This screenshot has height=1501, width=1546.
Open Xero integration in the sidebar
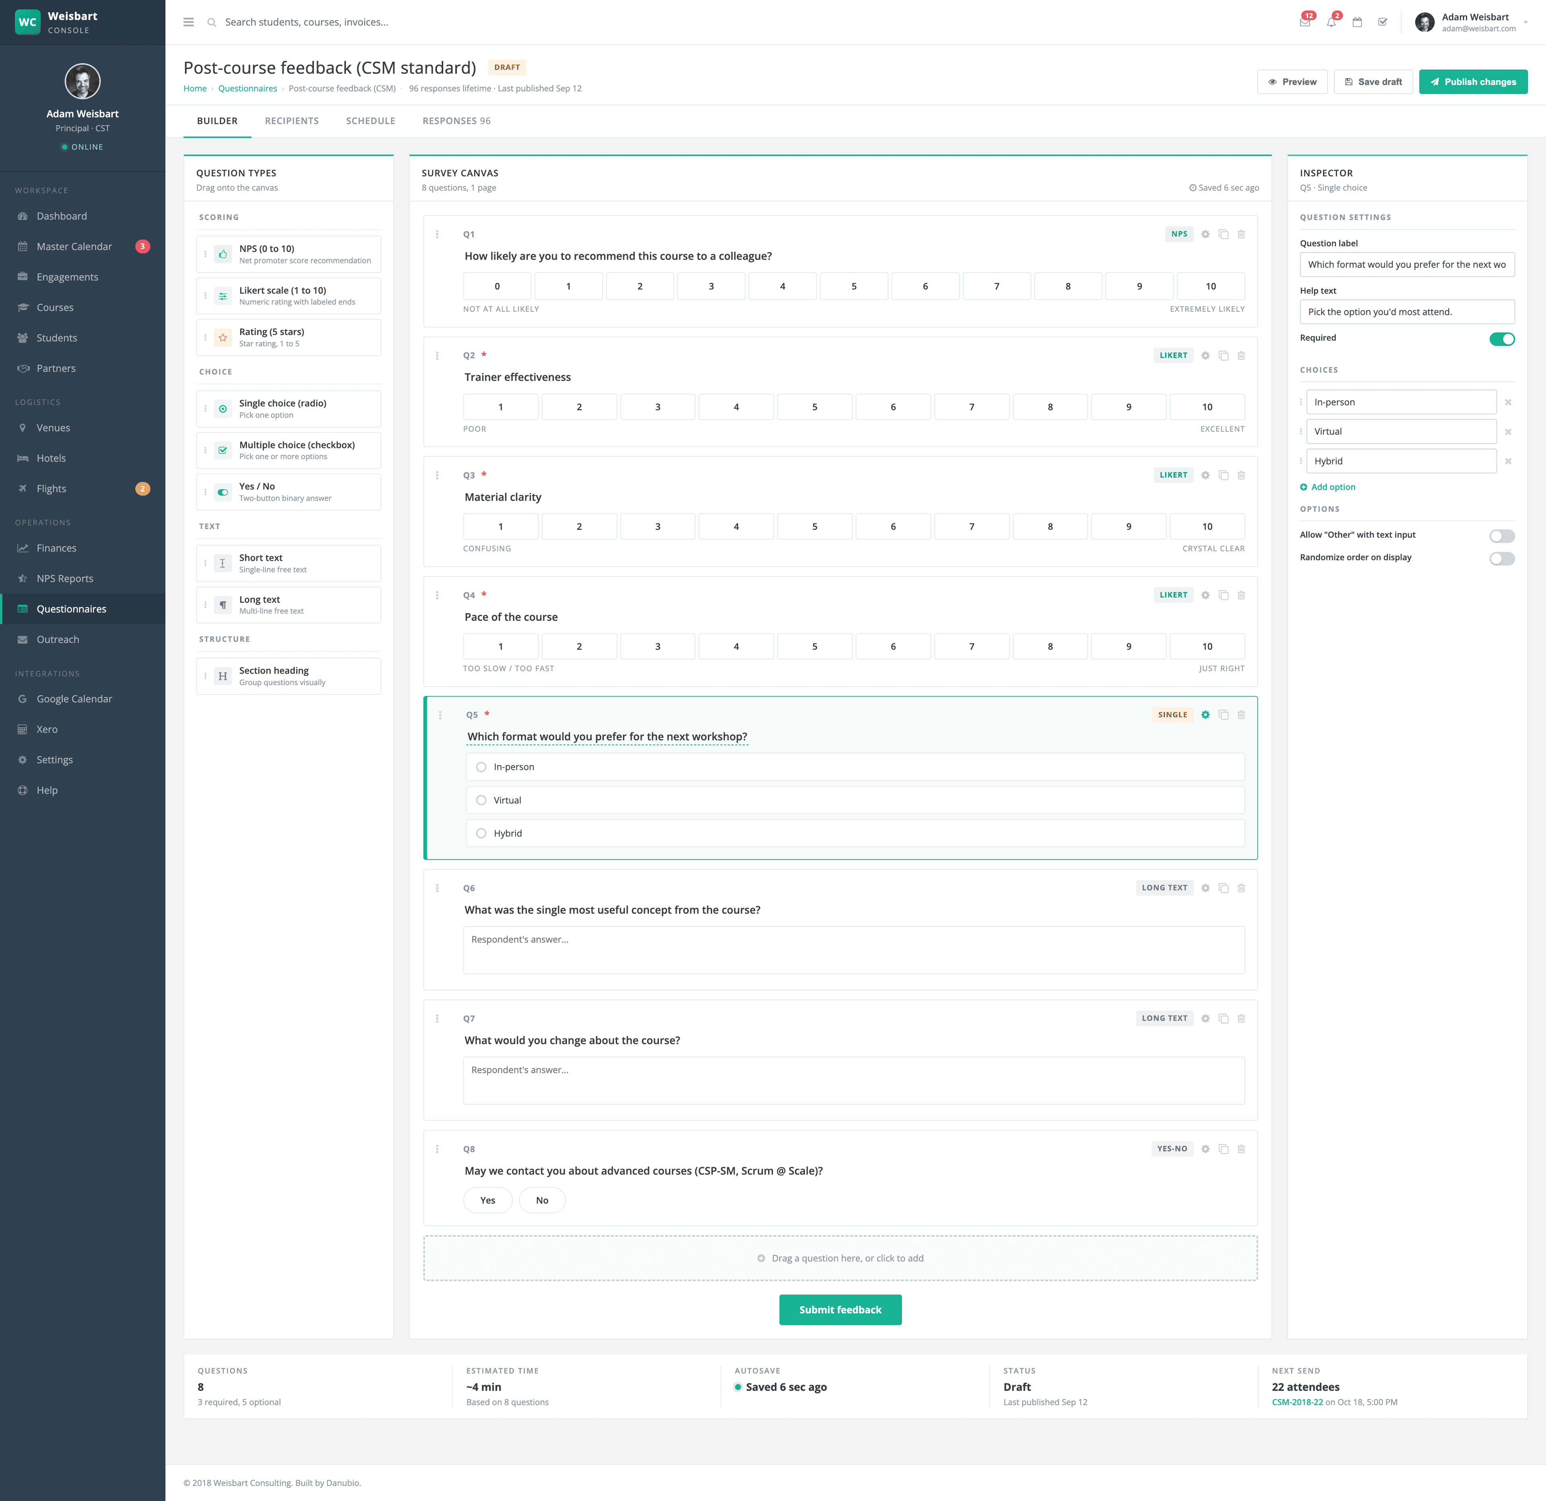[x=83, y=730]
